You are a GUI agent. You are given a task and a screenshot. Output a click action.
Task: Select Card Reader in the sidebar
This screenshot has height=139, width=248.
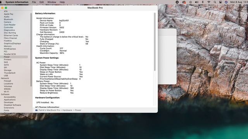pos(10,25)
